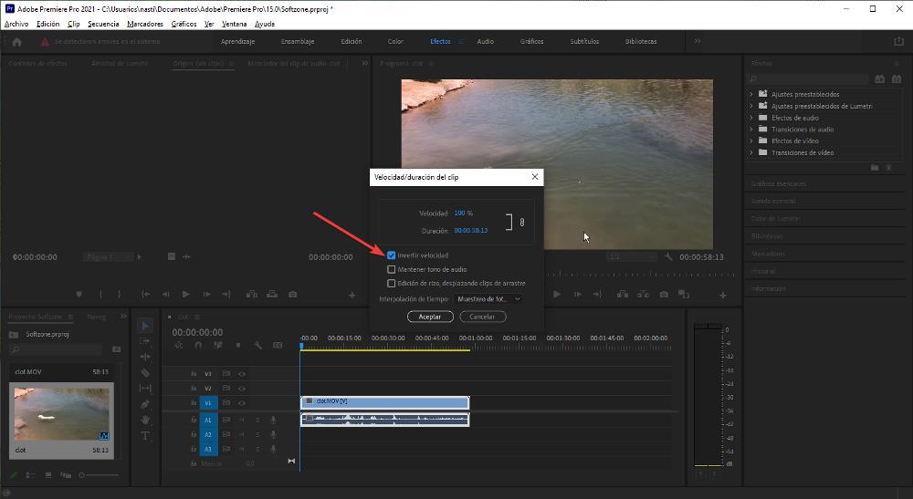Click the add marker icon in timeline
Viewport: 913px width, 499px height.
pos(237,346)
